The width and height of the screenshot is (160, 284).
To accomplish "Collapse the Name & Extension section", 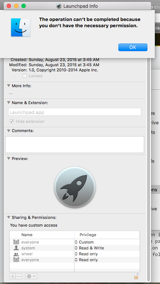I will tap(8, 103).
